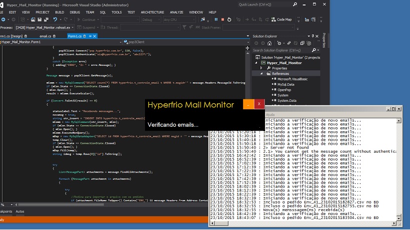Pin the Solution Explorer panel
Image resolution: width=410 pixels, height=230 pixels.
click(x=312, y=36)
